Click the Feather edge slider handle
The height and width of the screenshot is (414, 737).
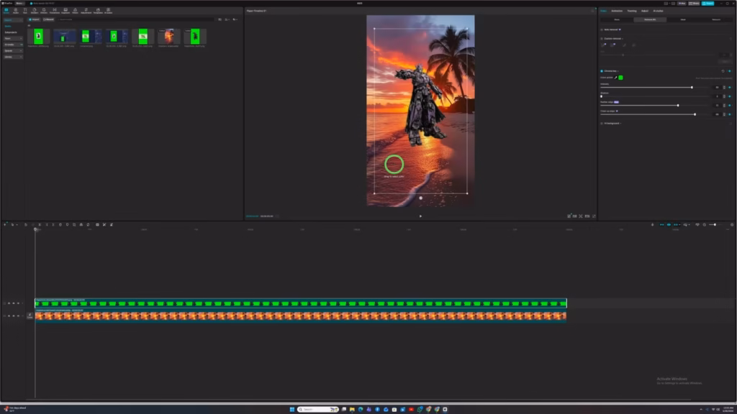click(x=678, y=105)
